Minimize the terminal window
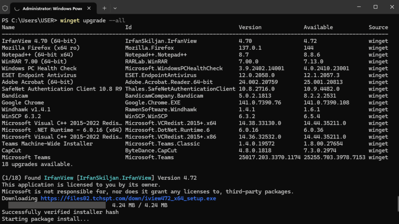 tap(357, 7)
